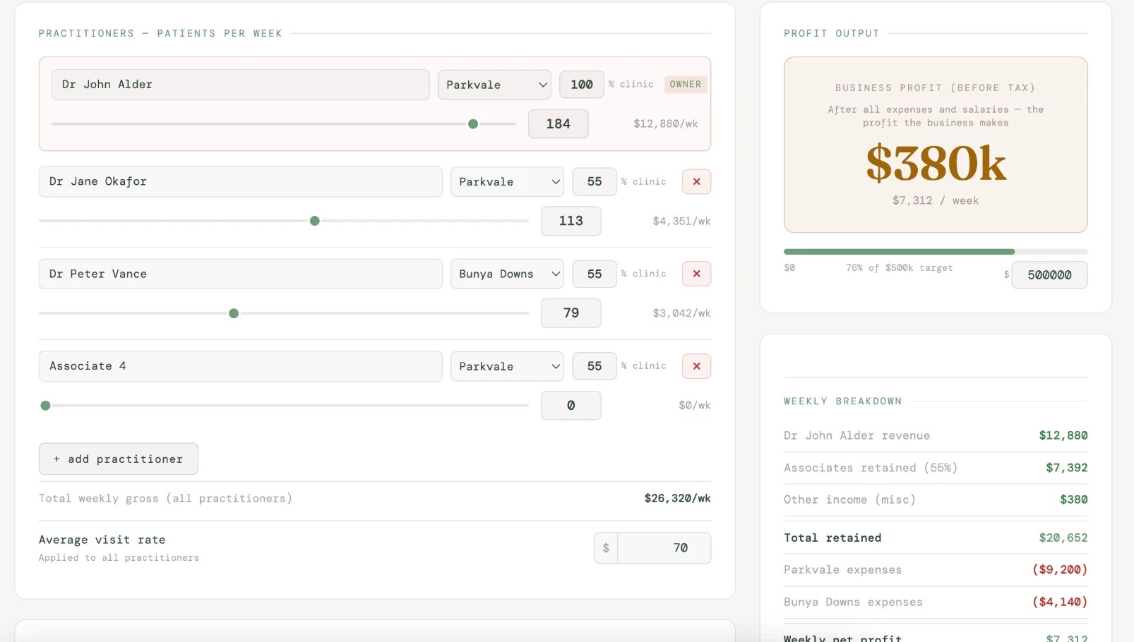
Task: Open Associate 4's Parkvale clinic dropdown
Action: [x=507, y=366]
